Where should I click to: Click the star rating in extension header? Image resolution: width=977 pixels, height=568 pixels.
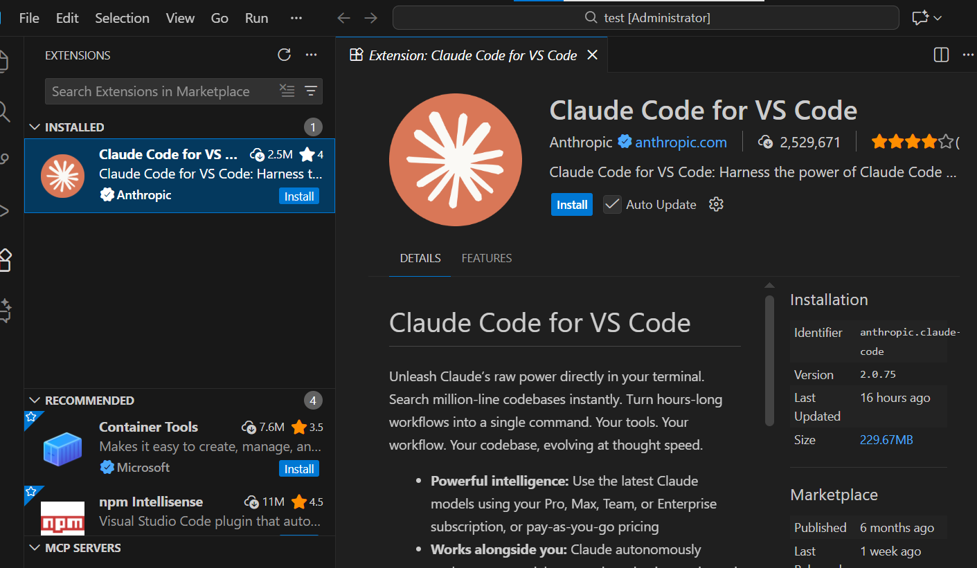(x=913, y=143)
